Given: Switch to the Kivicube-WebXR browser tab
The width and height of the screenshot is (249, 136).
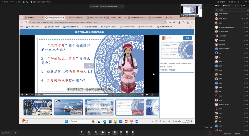Looking at the screenshot, I should tap(75, 18).
